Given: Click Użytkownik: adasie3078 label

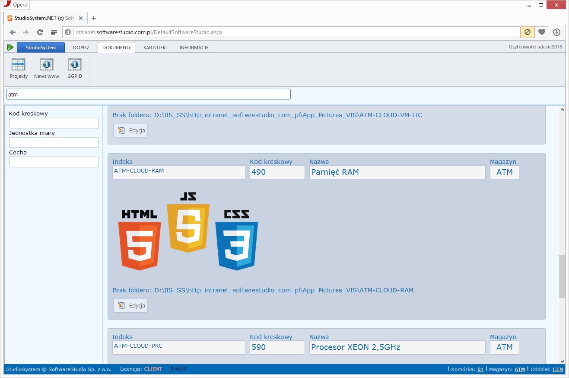Looking at the screenshot, I should pos(536,47).
